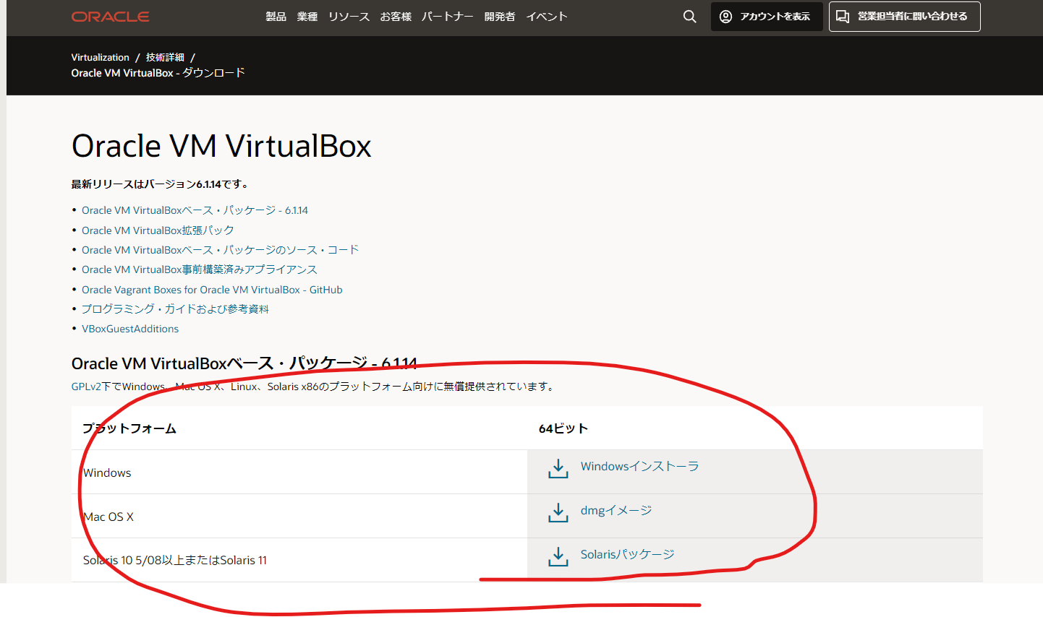Click the Oracle logo

pos(111,17)
